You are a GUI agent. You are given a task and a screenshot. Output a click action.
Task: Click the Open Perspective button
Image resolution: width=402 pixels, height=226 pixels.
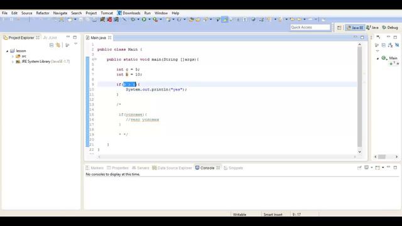(x=339, y=28)
